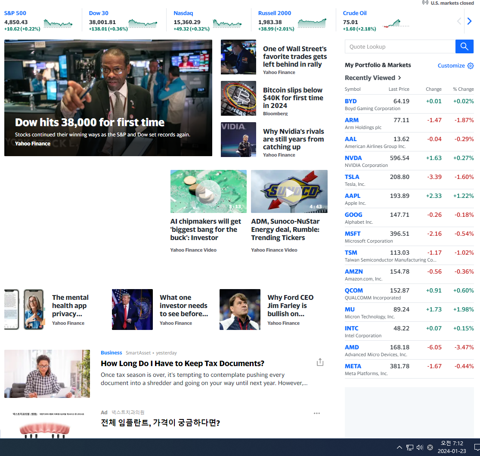The image size is (480, 456).
Task: Open AAL ticker symbol
Action: [x=351, y=139]
